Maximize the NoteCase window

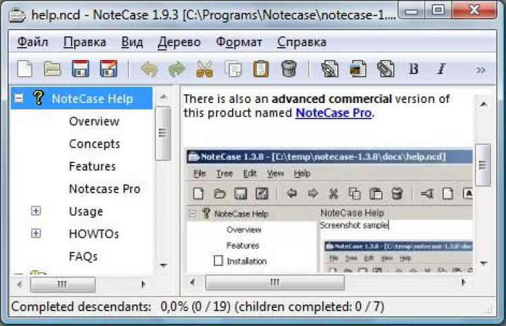(x=438, y=11)
